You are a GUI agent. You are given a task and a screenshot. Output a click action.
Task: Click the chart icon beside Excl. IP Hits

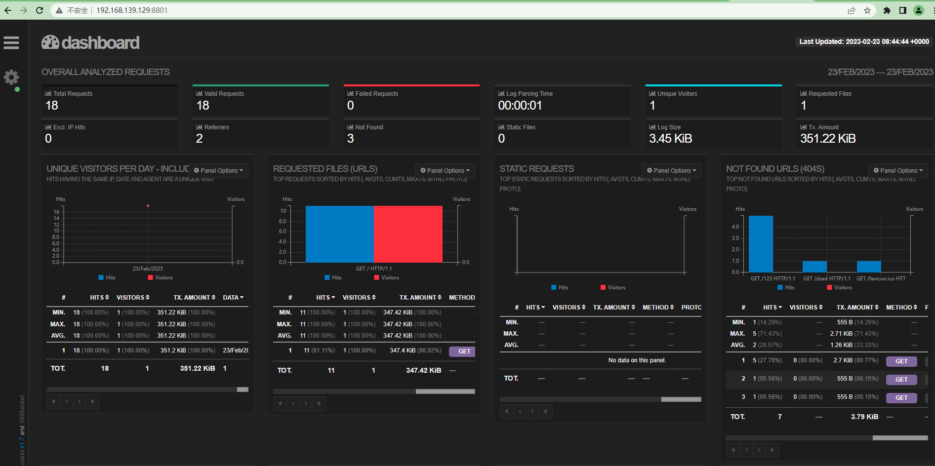point(48,127)
